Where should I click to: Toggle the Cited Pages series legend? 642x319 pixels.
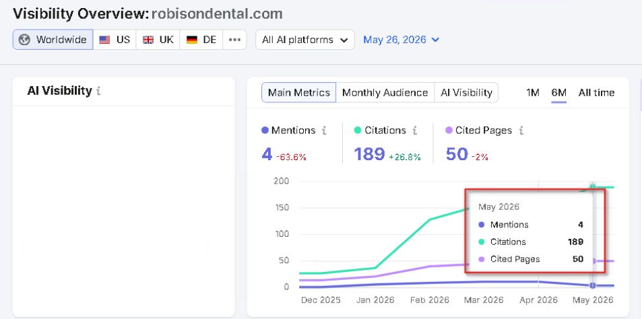tap(478, 131)
